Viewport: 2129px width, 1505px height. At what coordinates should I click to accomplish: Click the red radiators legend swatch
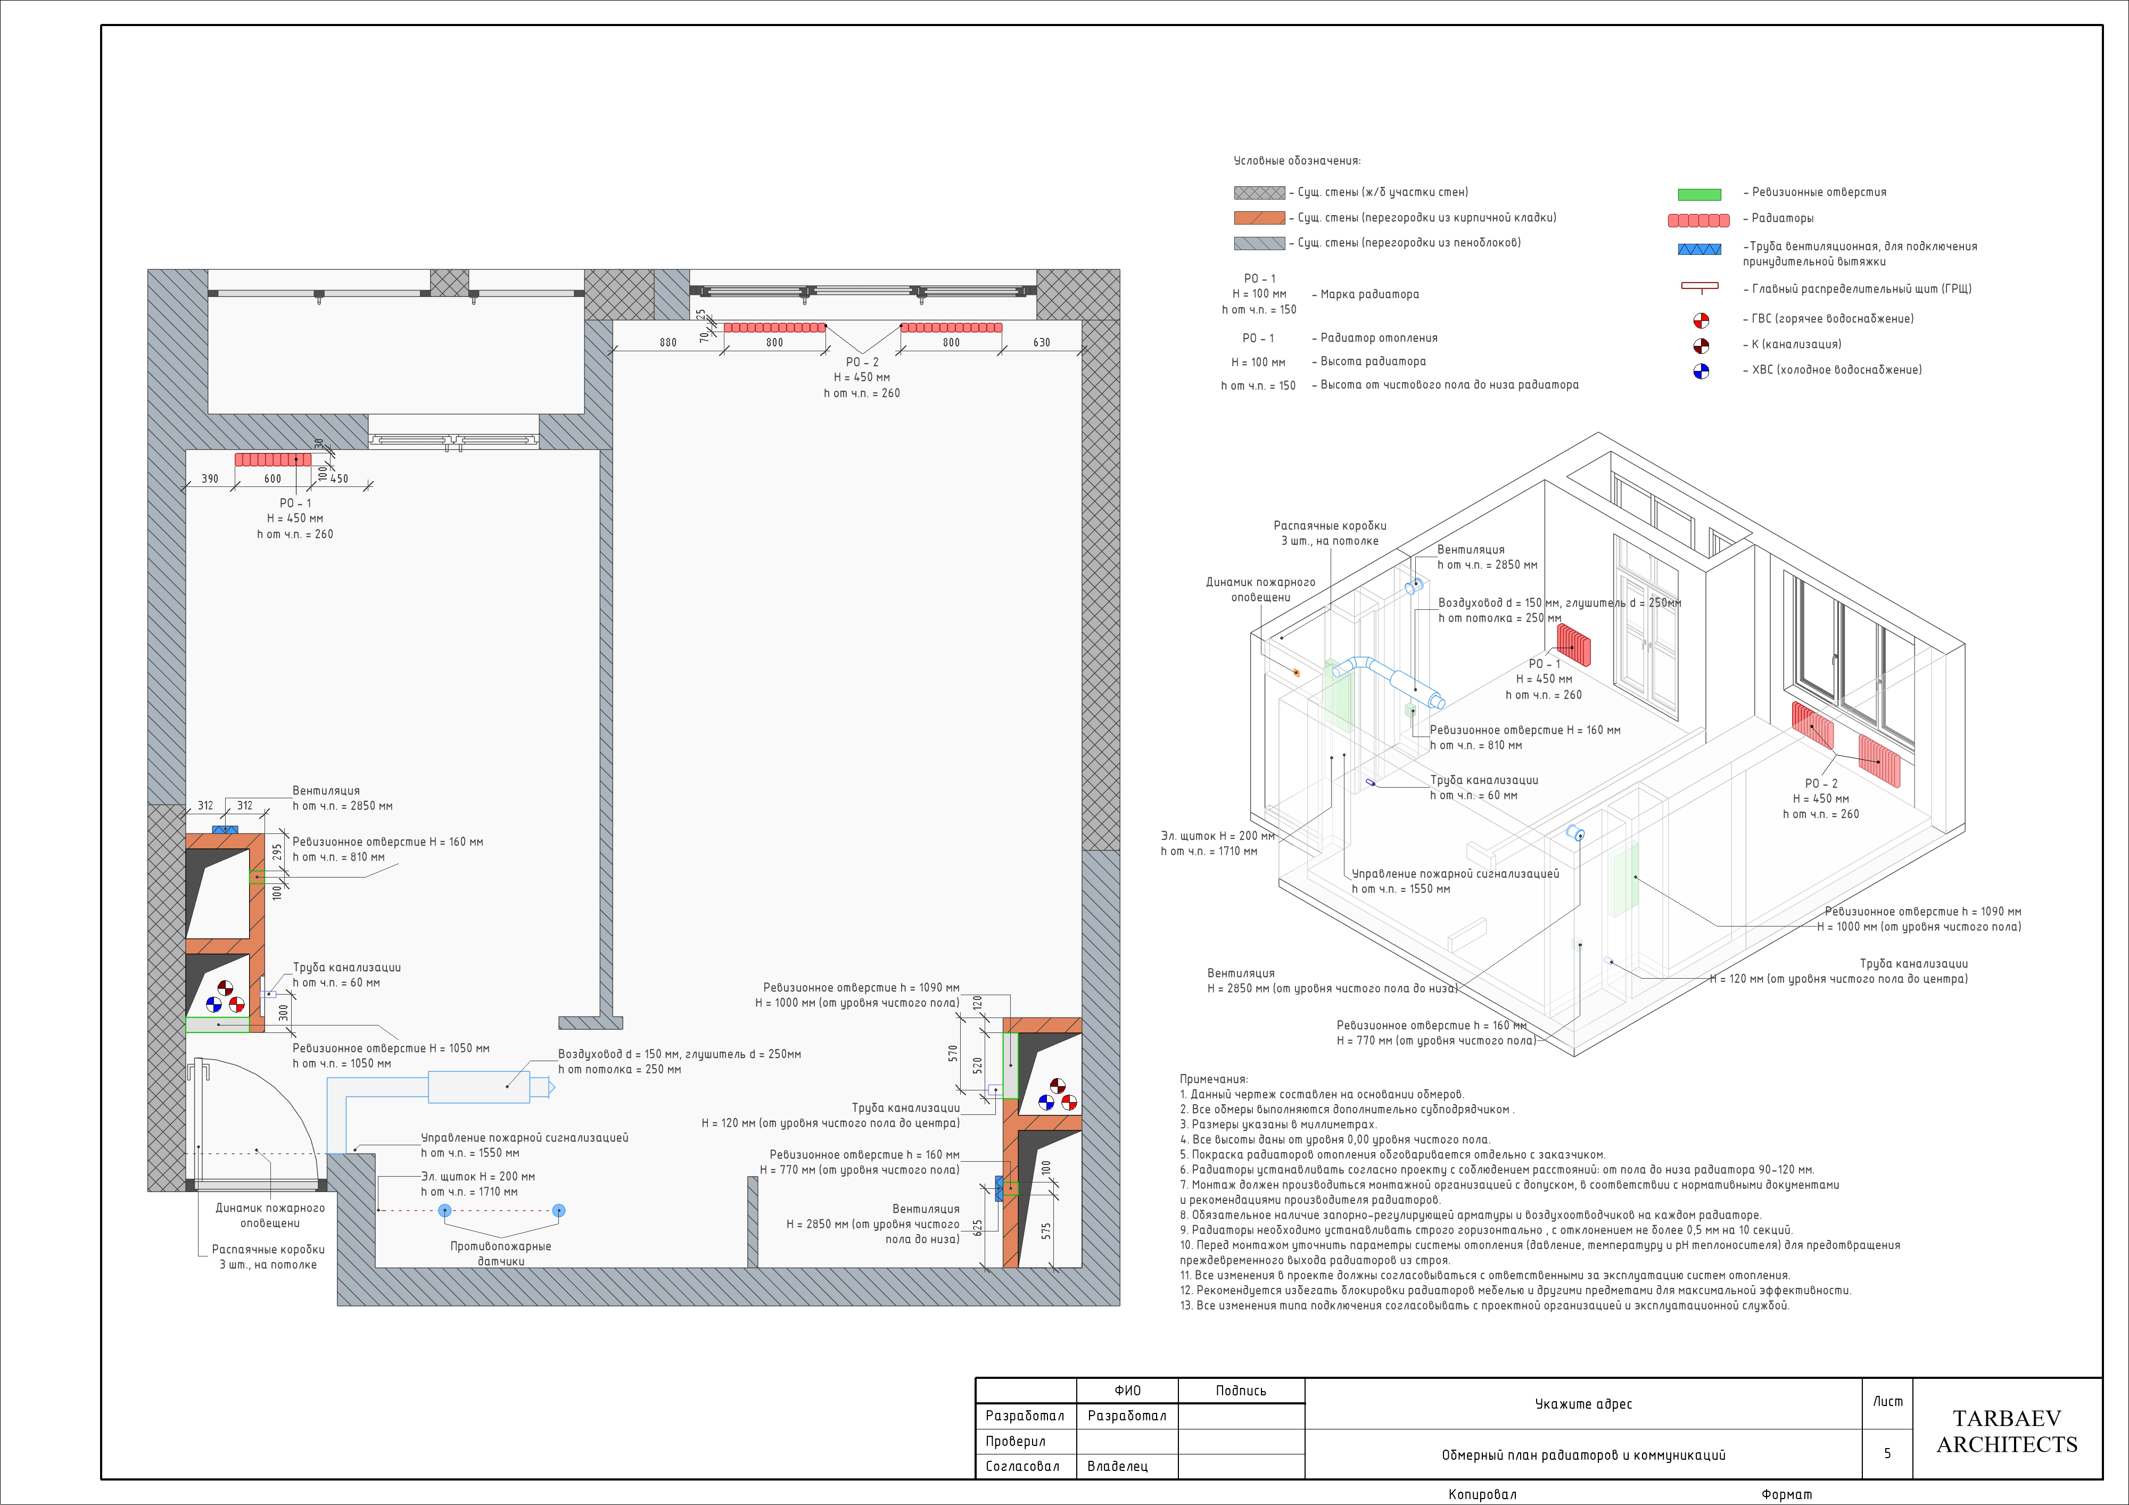(x=1698, y=221)
